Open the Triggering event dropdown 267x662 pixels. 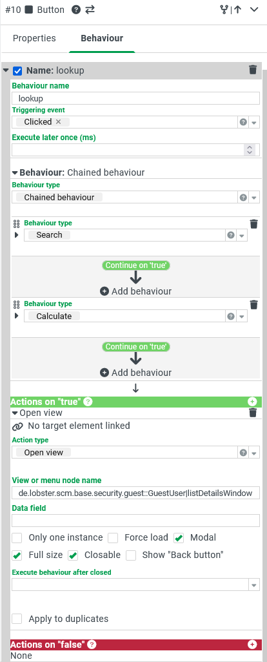(x=254, y=123)
